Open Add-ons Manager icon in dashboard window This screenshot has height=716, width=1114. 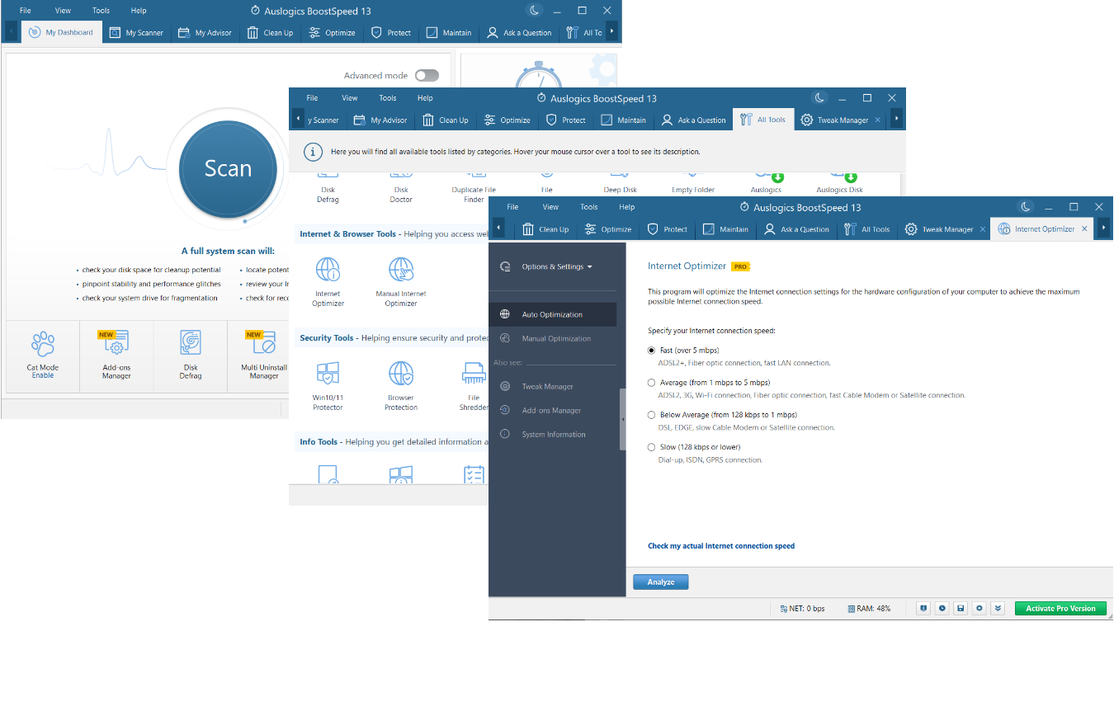(116, 355)
